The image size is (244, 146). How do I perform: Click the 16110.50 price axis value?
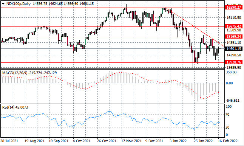(x=234, y=18)
